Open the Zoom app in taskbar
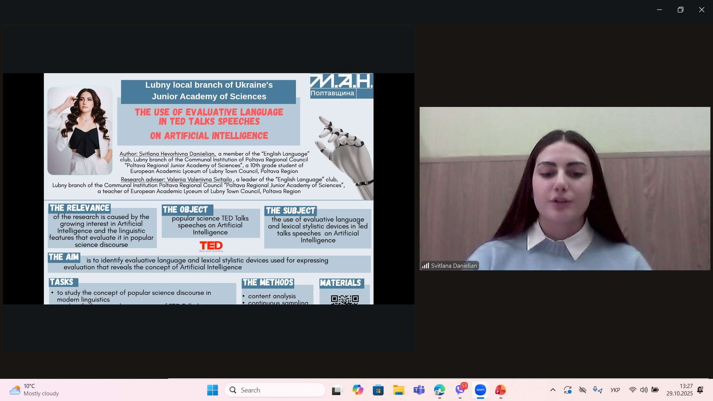The image size is (713, 401). [x=480, y=390]
